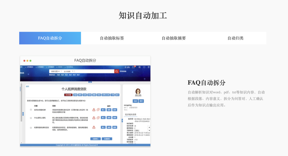Open the mail icon with red badge
Viewport: 288px width, 156px height.
point(134,67)
